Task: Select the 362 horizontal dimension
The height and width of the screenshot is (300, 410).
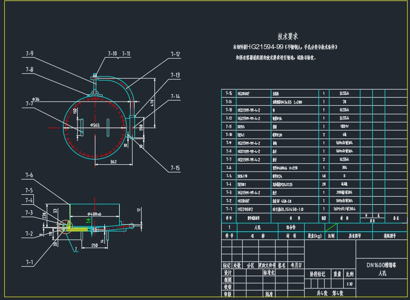Action: (113, 162)
